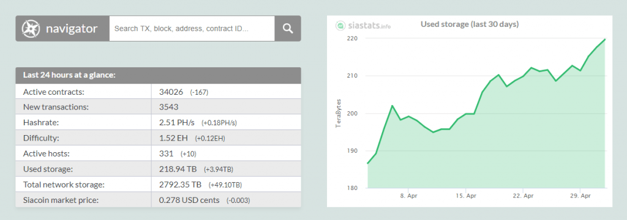Click the '29. Apr' x-axis label
Viewport: 627px width, 220px height.
point(580,196)
